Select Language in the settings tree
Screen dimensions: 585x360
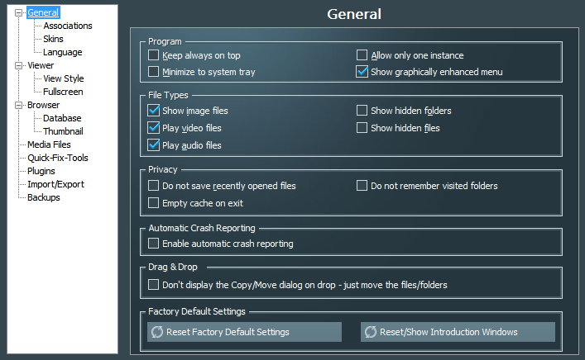(62, 52)
